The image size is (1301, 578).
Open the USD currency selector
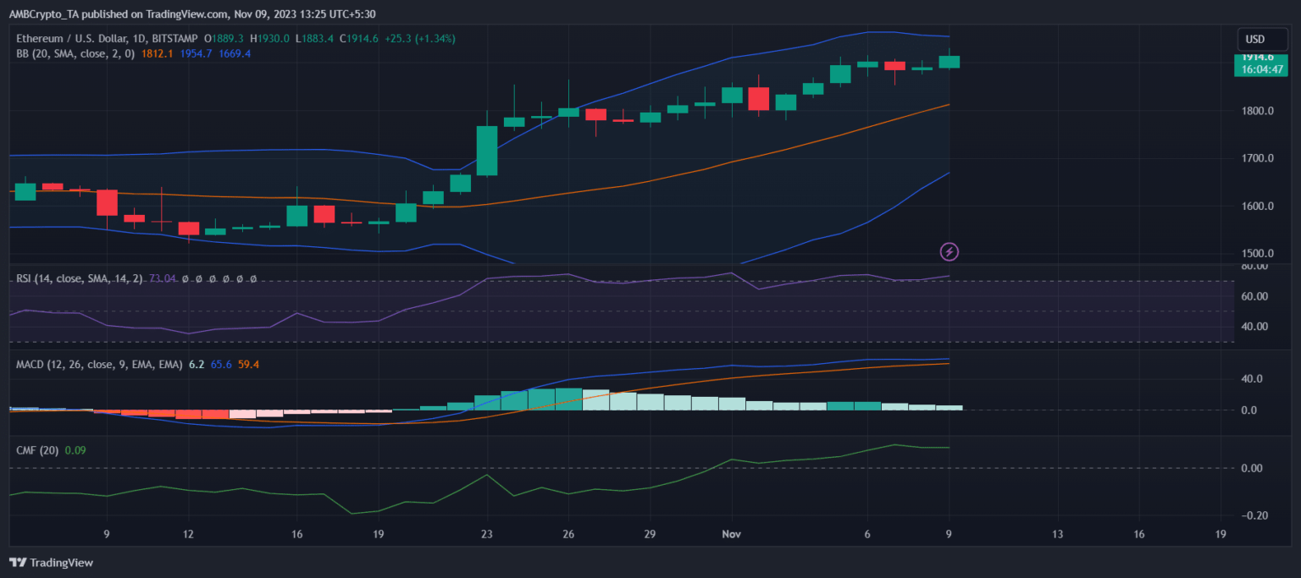(x=1254, y=39)
